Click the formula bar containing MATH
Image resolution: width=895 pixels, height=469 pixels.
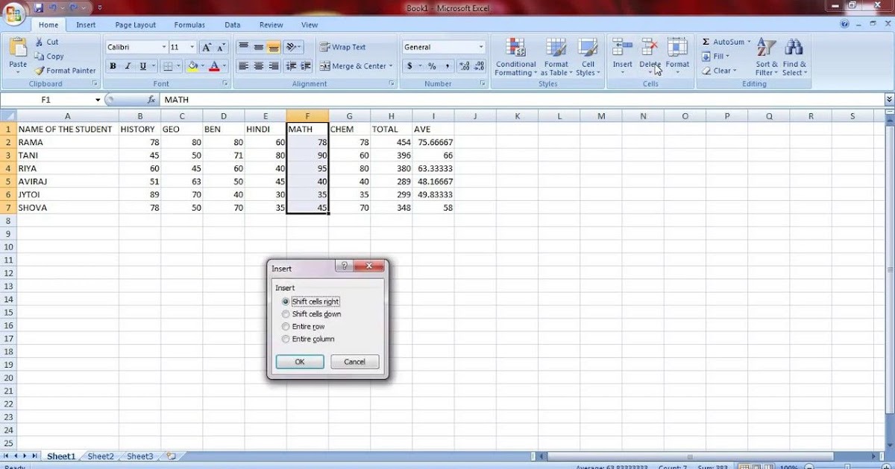pos(521,100)
